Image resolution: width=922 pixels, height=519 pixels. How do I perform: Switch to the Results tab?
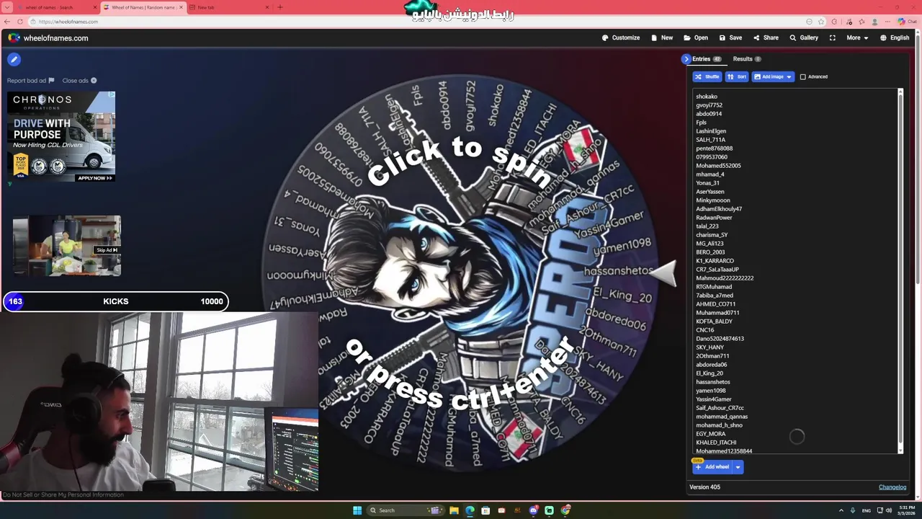(x=747, y=59)
